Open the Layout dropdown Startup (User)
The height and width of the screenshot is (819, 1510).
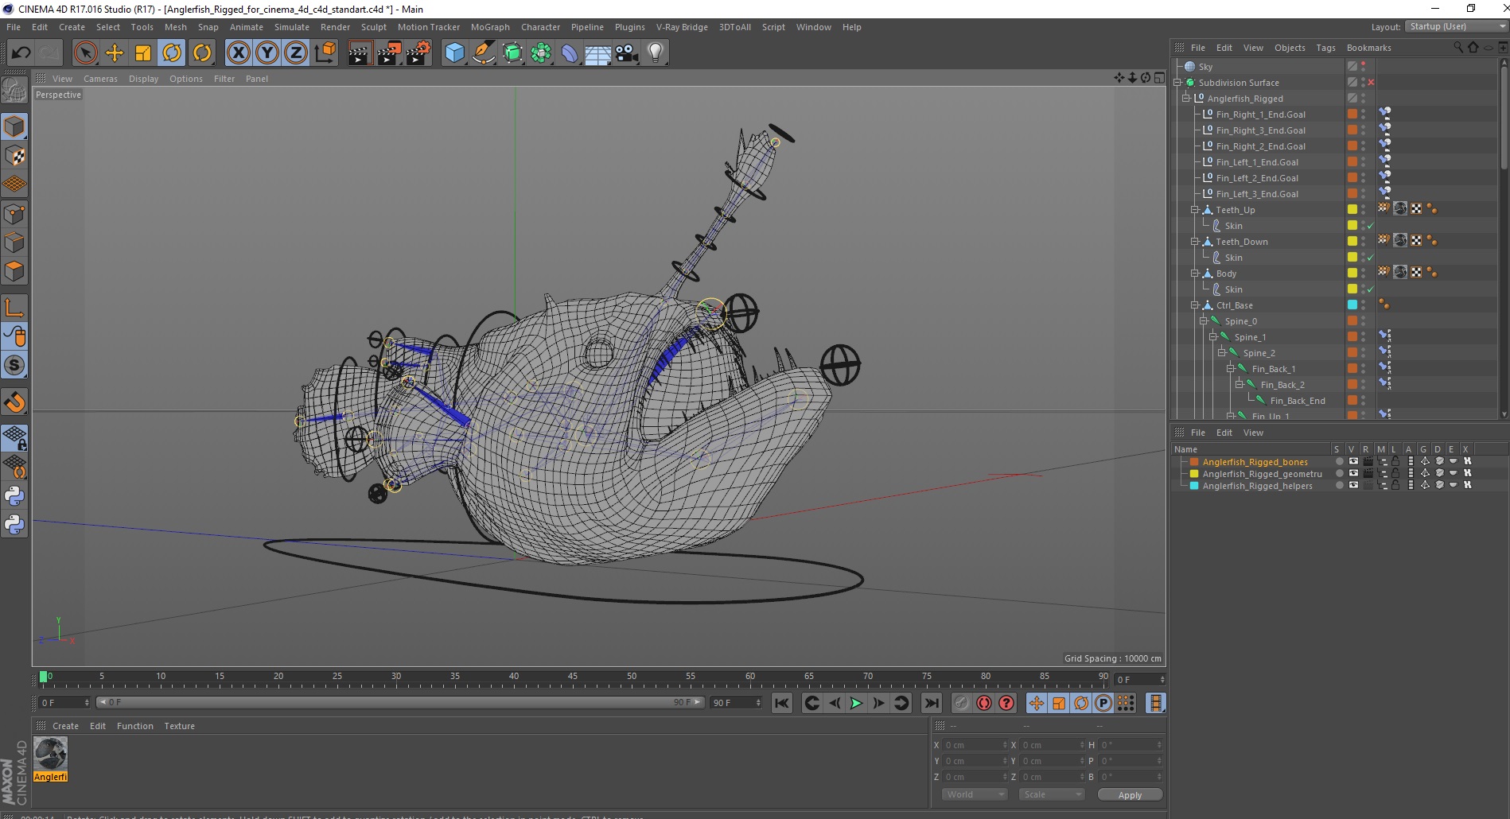(x=1457, y=26)
